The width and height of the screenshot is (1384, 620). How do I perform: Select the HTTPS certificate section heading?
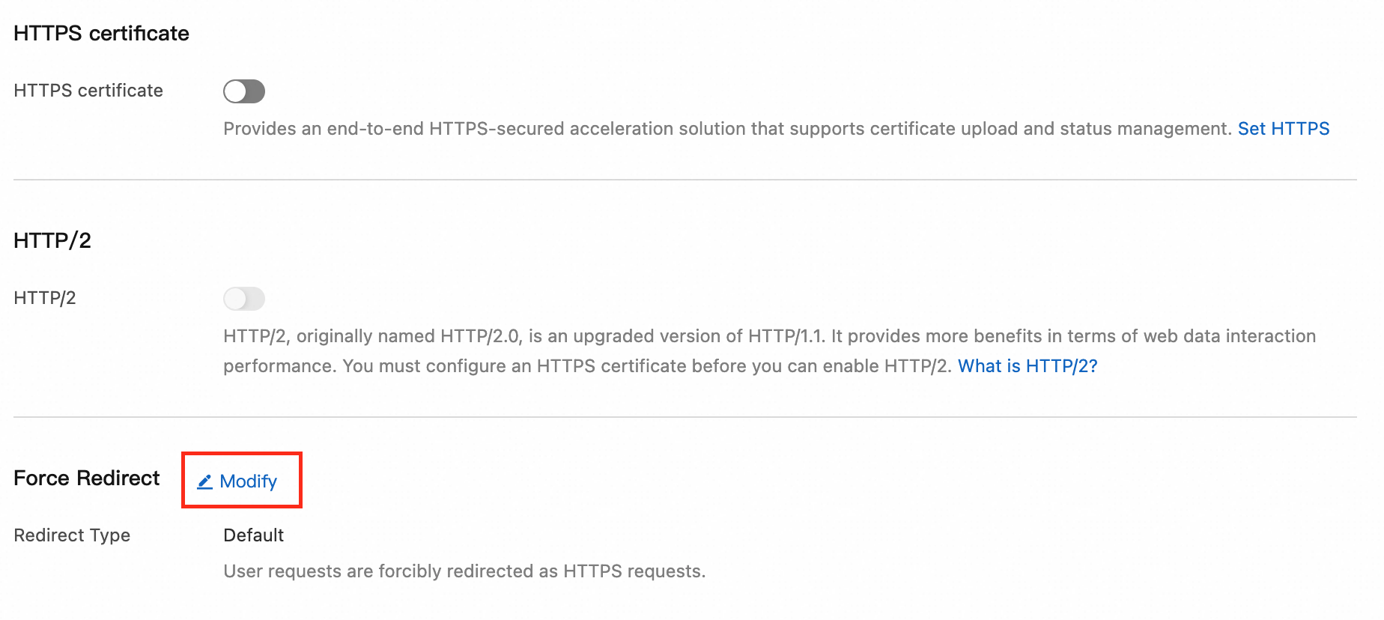(x=101, y=34)
